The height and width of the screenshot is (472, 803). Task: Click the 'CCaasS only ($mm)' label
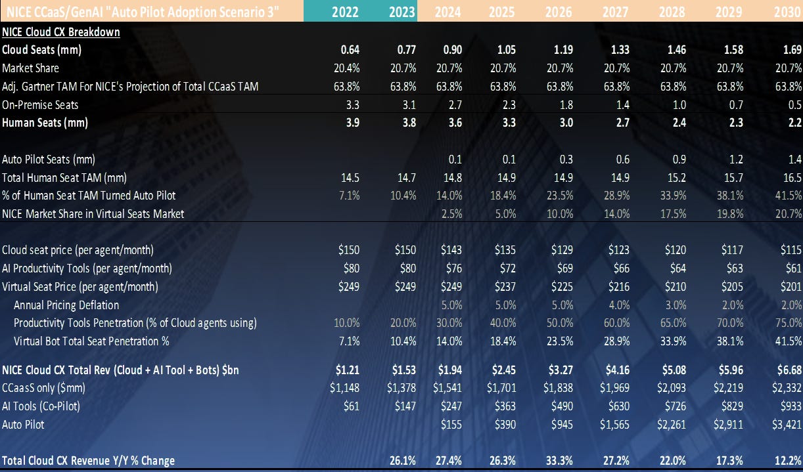pos(44,388)
